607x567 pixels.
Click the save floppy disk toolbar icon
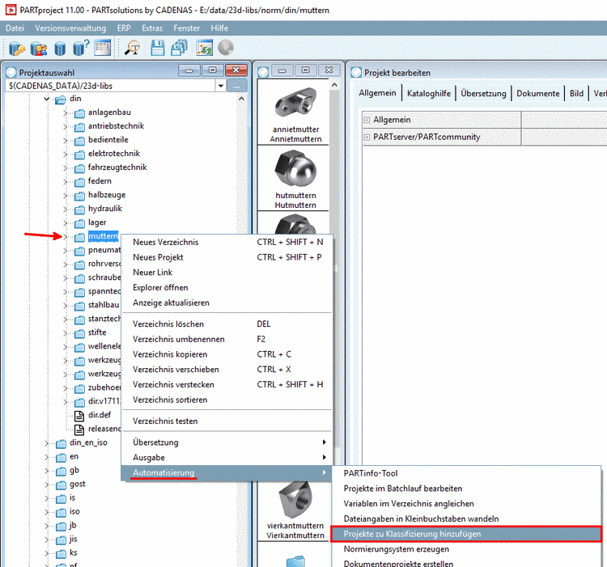pyautogui.click(x=158, y=48)
